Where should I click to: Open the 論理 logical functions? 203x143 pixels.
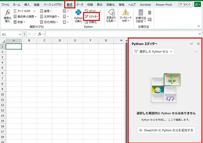[x=46, y=11]
